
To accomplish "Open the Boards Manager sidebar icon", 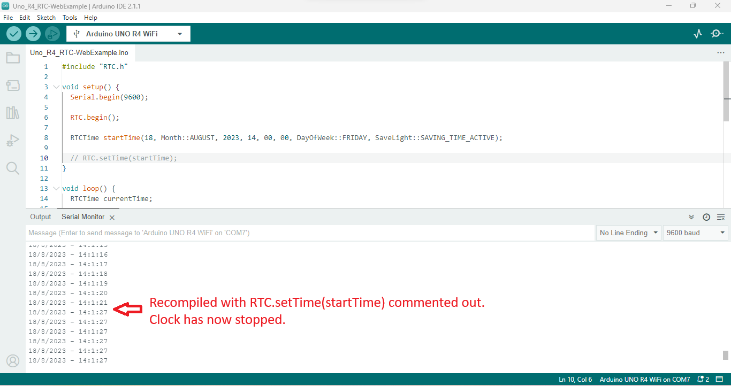I will (13, 85).
